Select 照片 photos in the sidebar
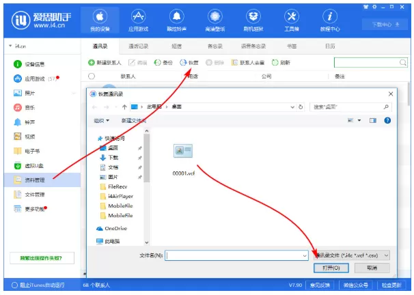 [x=25, y=93]
